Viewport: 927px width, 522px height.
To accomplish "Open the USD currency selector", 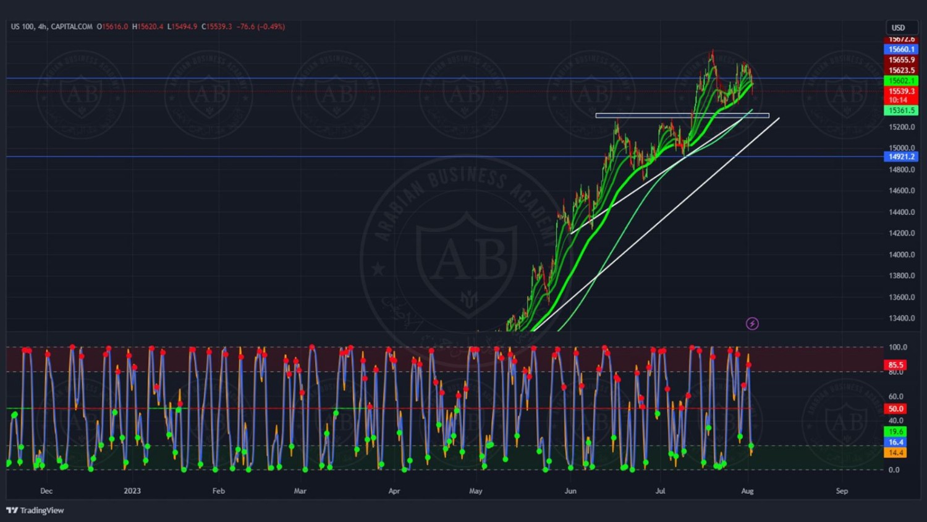I will pos(898,28).
